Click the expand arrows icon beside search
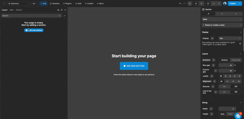This screenshot has width=244, height=119. tap(65, 16)
